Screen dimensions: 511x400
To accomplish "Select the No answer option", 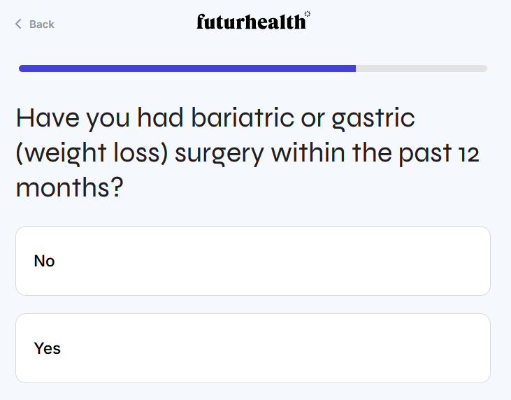I will click(253, 261).
